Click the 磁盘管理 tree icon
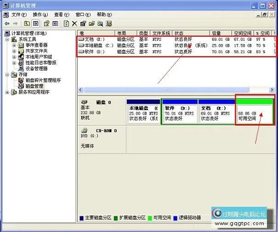 21,86
